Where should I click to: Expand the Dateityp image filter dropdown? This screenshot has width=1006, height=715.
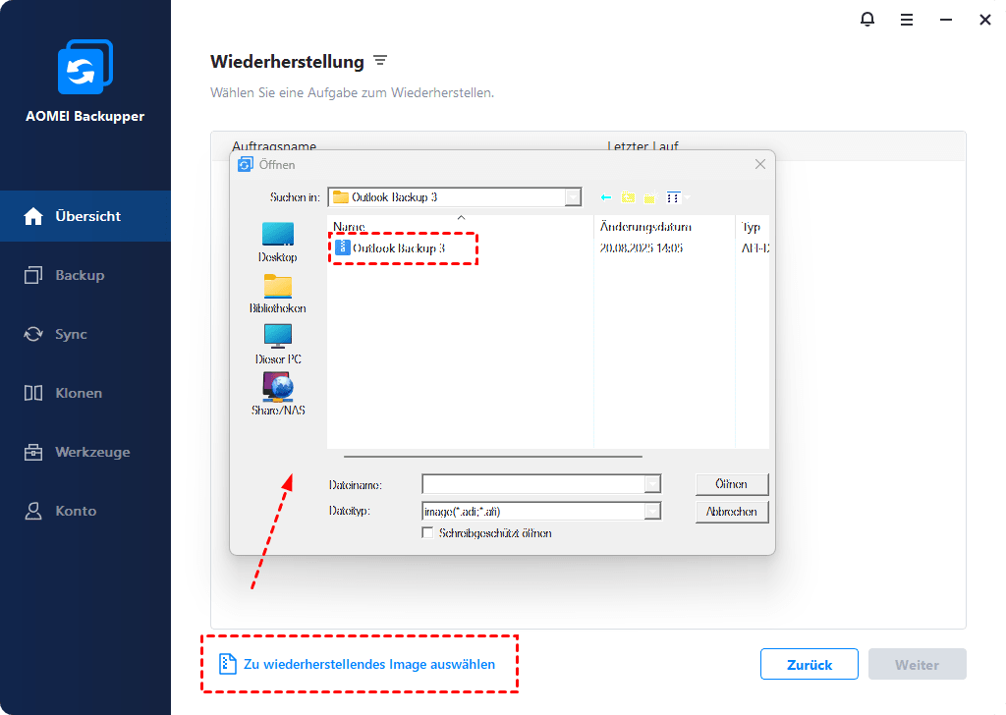(x=652, y=511)
